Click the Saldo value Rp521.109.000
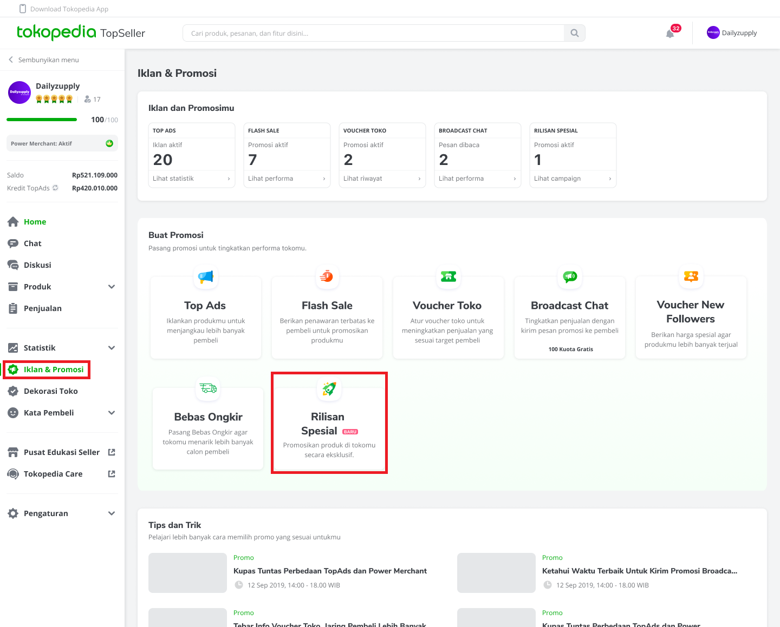 [95, 175]
